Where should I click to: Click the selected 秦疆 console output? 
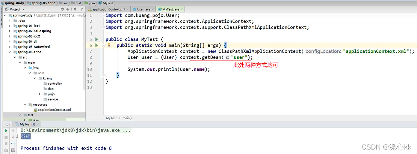click(x=26, y=136)
